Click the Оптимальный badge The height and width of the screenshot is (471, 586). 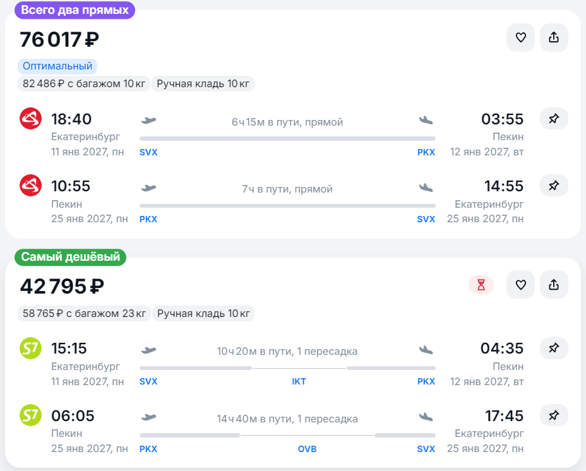[x=57, y=66]
